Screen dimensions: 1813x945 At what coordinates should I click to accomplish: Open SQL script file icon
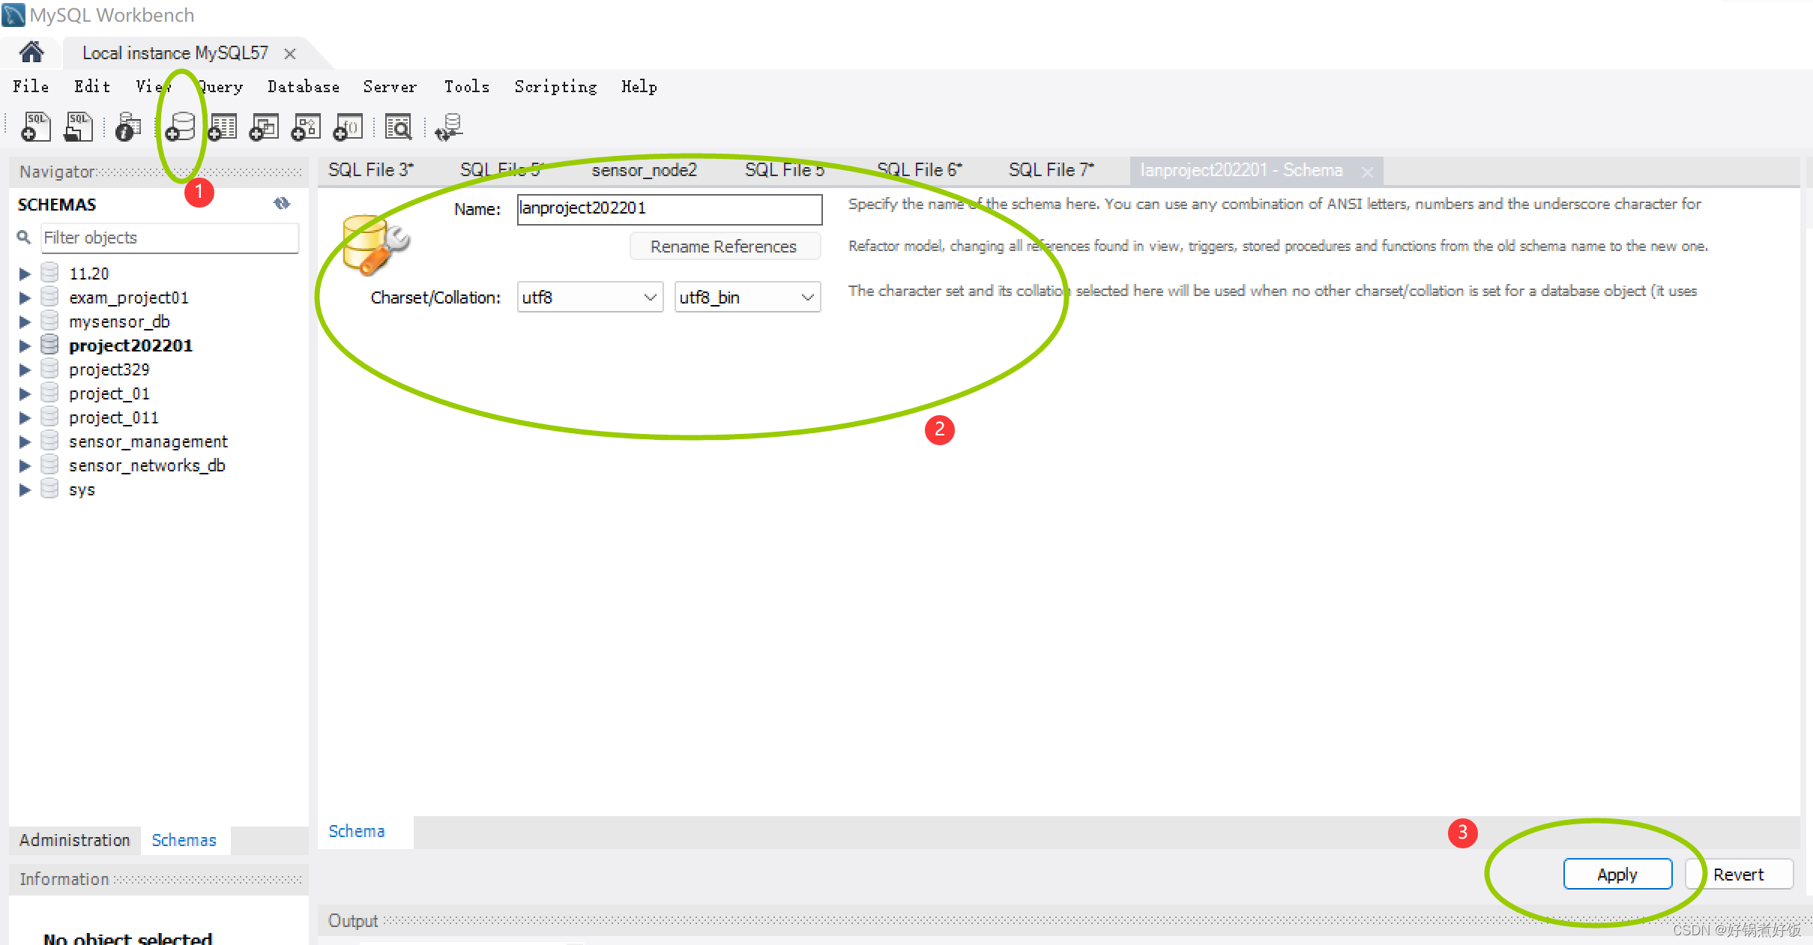78,127
